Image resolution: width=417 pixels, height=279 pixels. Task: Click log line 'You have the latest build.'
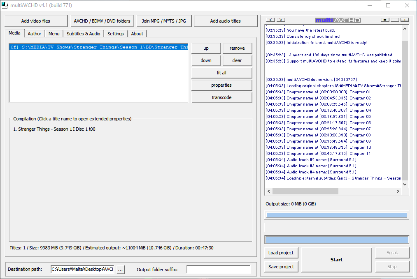coord(300,30)
